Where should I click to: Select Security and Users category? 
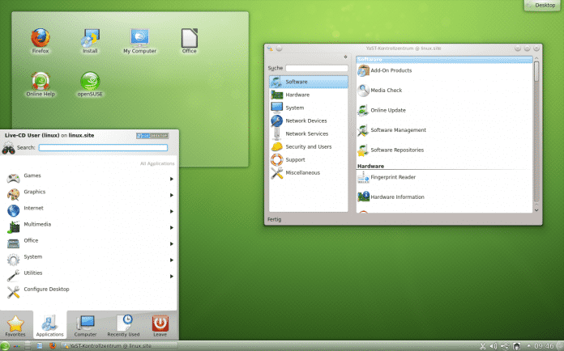(x=307, y=146)
